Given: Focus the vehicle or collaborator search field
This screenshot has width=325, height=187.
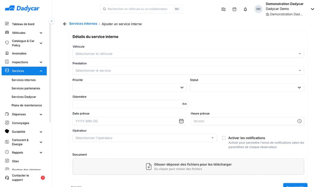Looking at the screenshot, I should pos(141,9).
